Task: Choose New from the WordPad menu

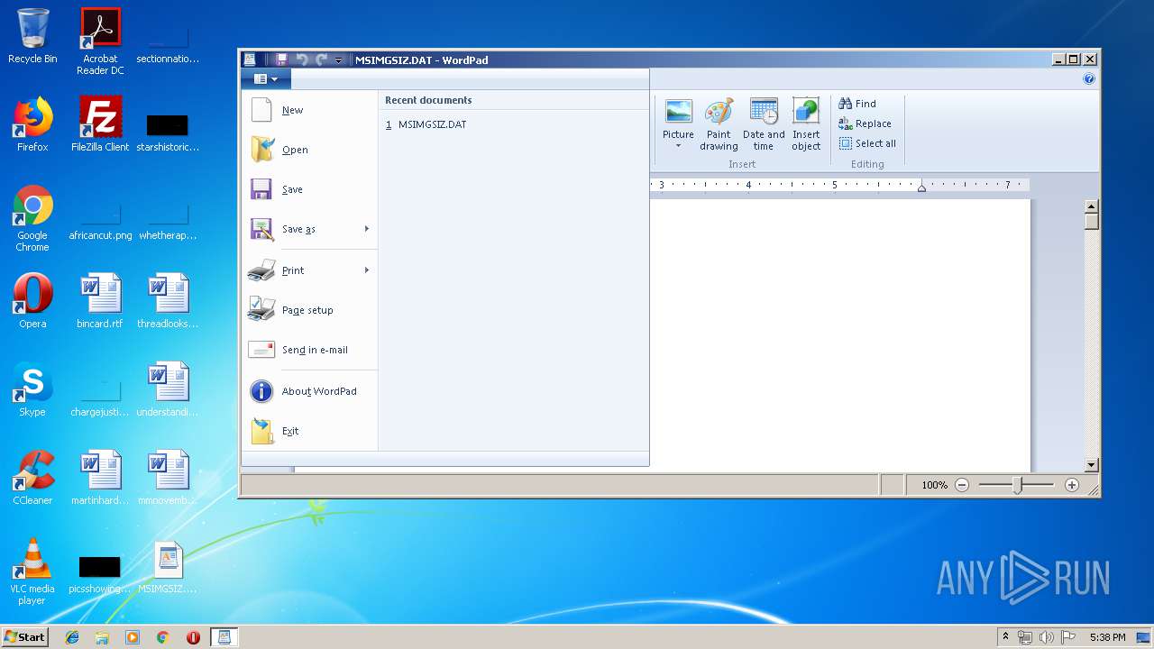Action: (309, 110)
